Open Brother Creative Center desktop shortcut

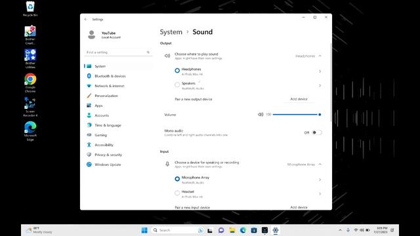coord(30,35)
